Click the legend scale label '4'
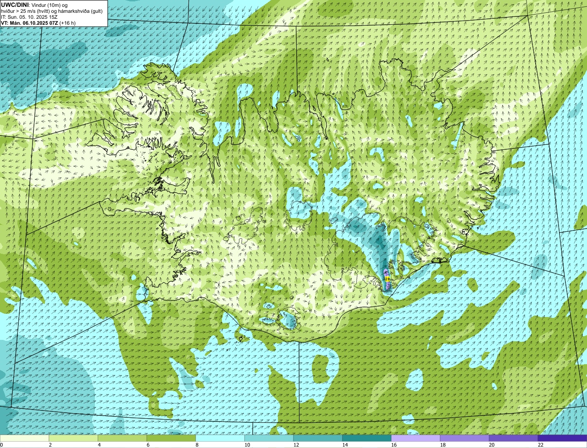This screenshot has width=587, height=448. (99, 445)
